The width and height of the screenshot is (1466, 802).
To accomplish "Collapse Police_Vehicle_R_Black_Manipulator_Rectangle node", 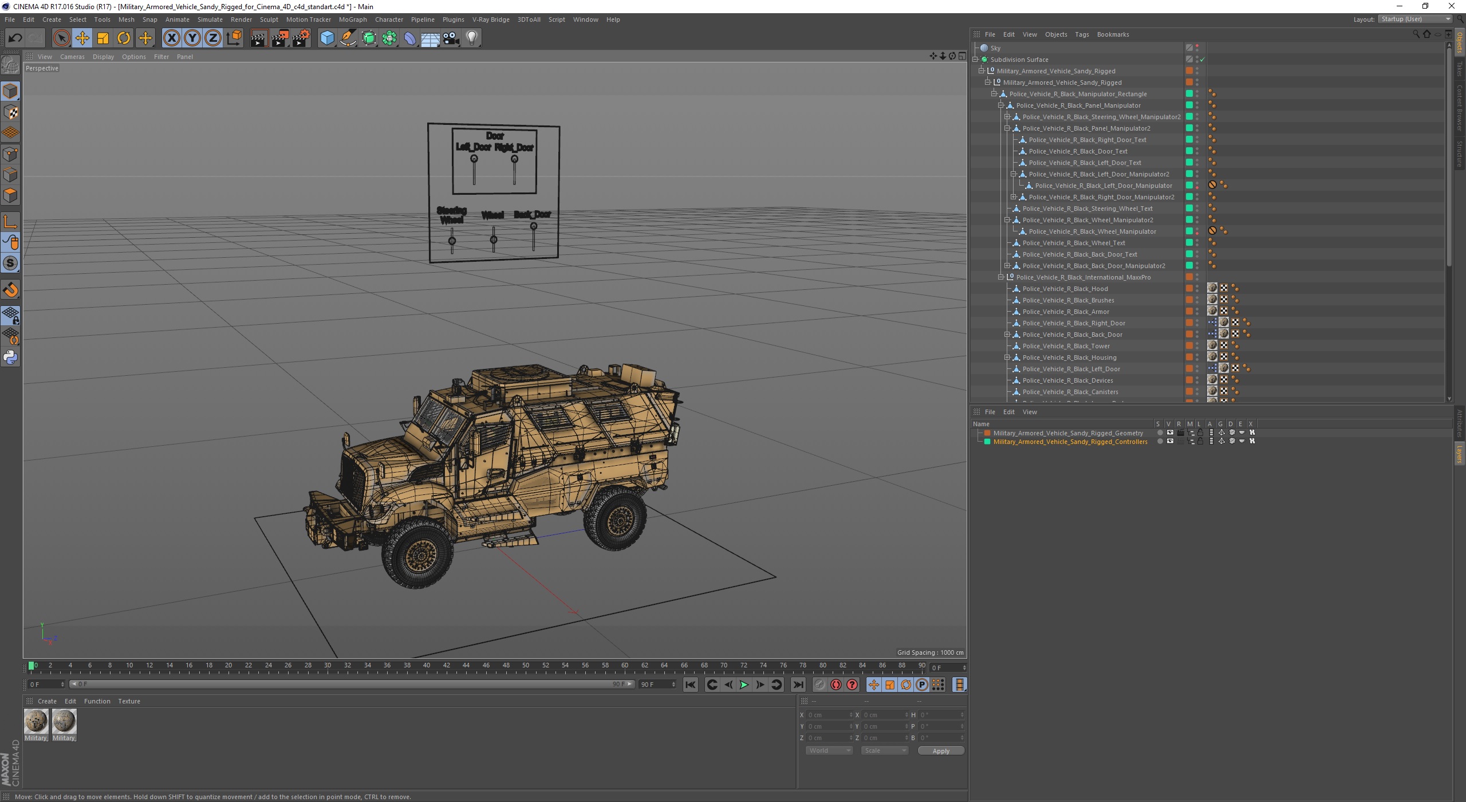I will pos(995,93).
